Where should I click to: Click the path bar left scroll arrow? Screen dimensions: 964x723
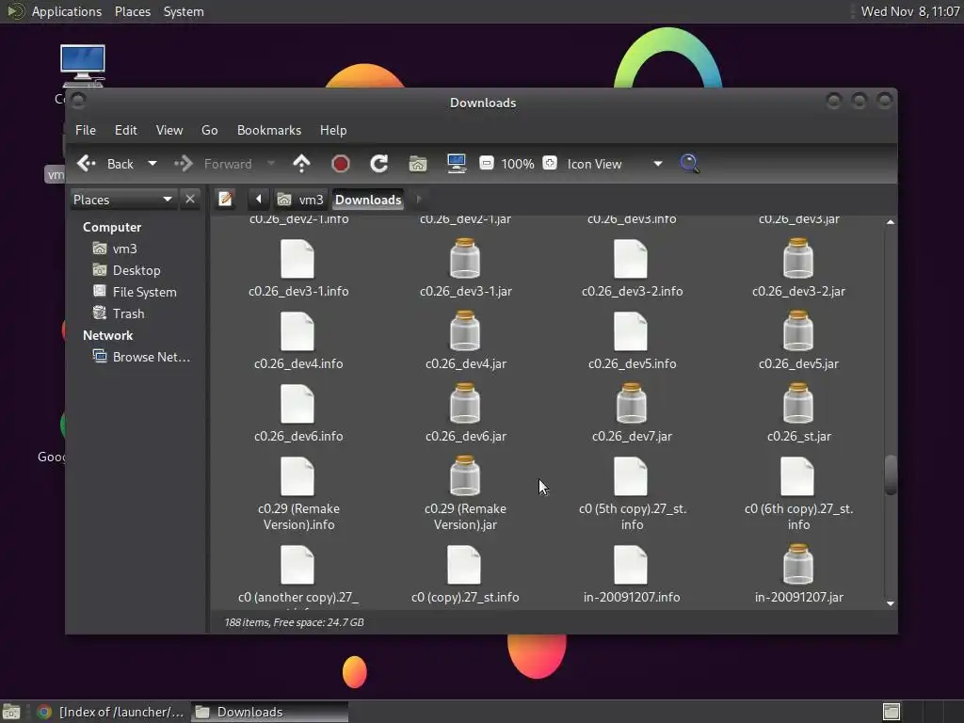258,200
